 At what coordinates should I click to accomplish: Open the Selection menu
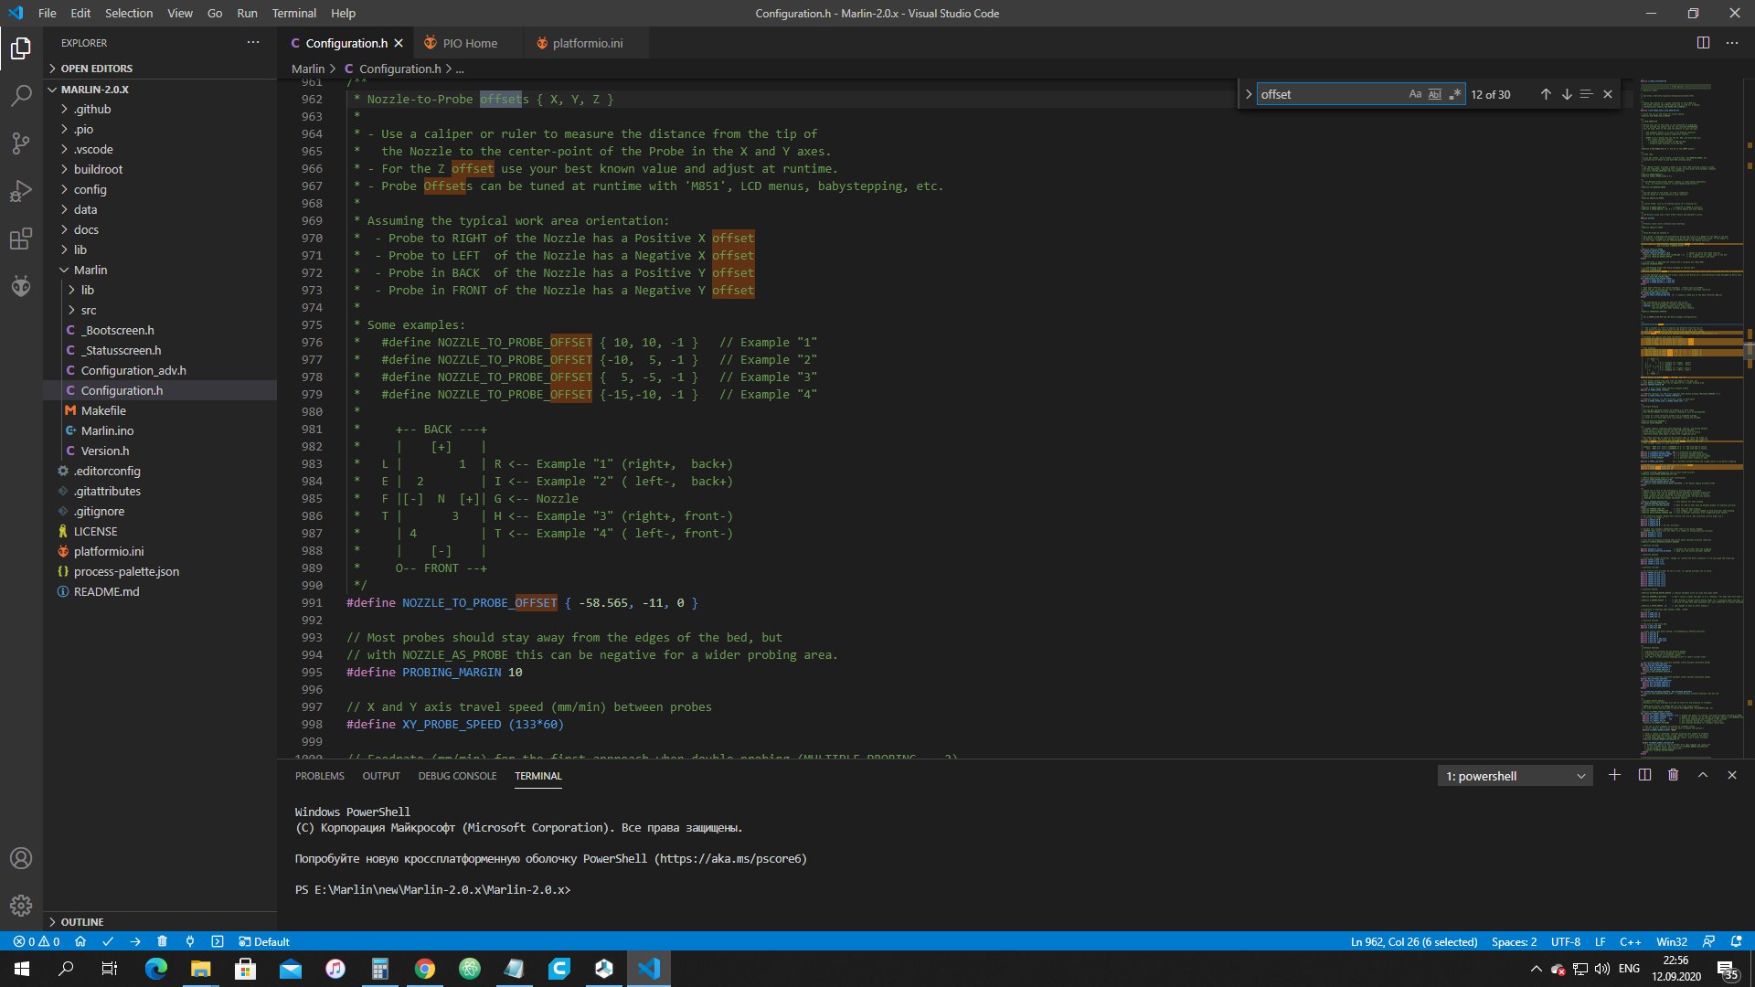pos(129,13)
